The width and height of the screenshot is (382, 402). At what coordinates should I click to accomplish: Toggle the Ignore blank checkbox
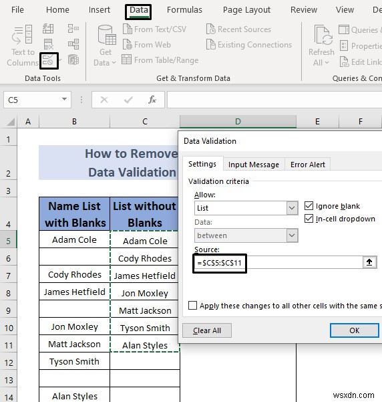[309, 205]
